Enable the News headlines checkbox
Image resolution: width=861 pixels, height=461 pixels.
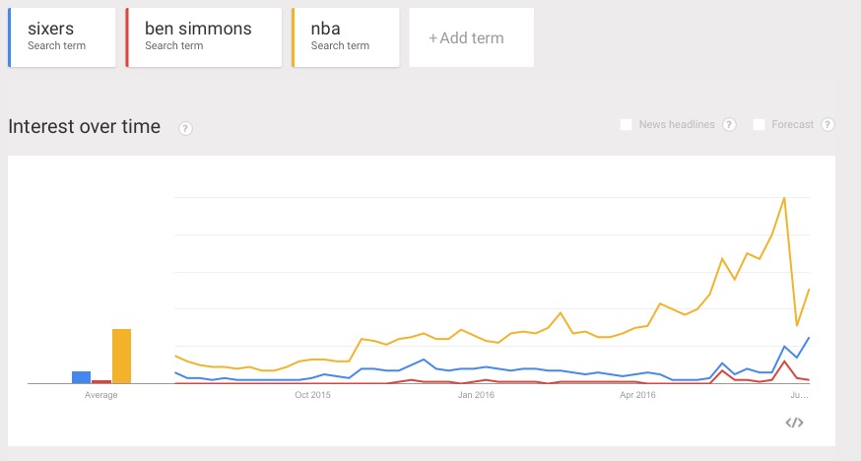point(626,125)
